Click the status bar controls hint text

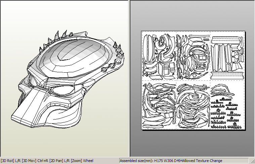47,161
